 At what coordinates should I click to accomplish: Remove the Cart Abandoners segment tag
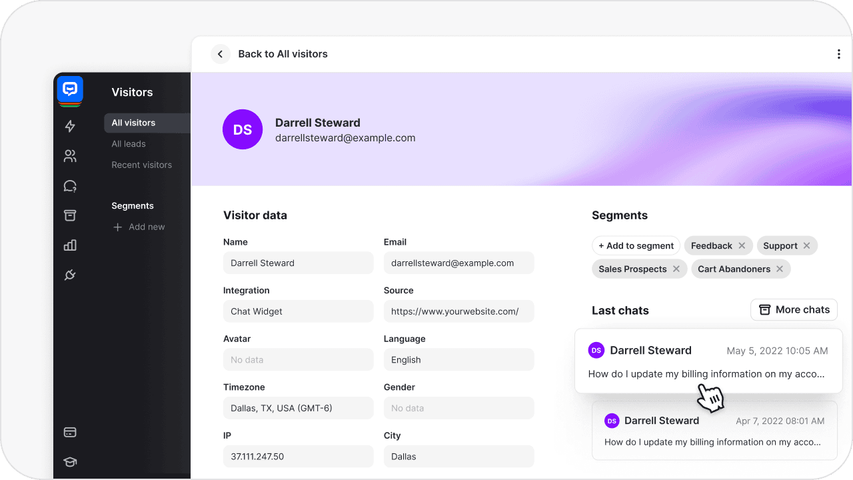[779, 269]
